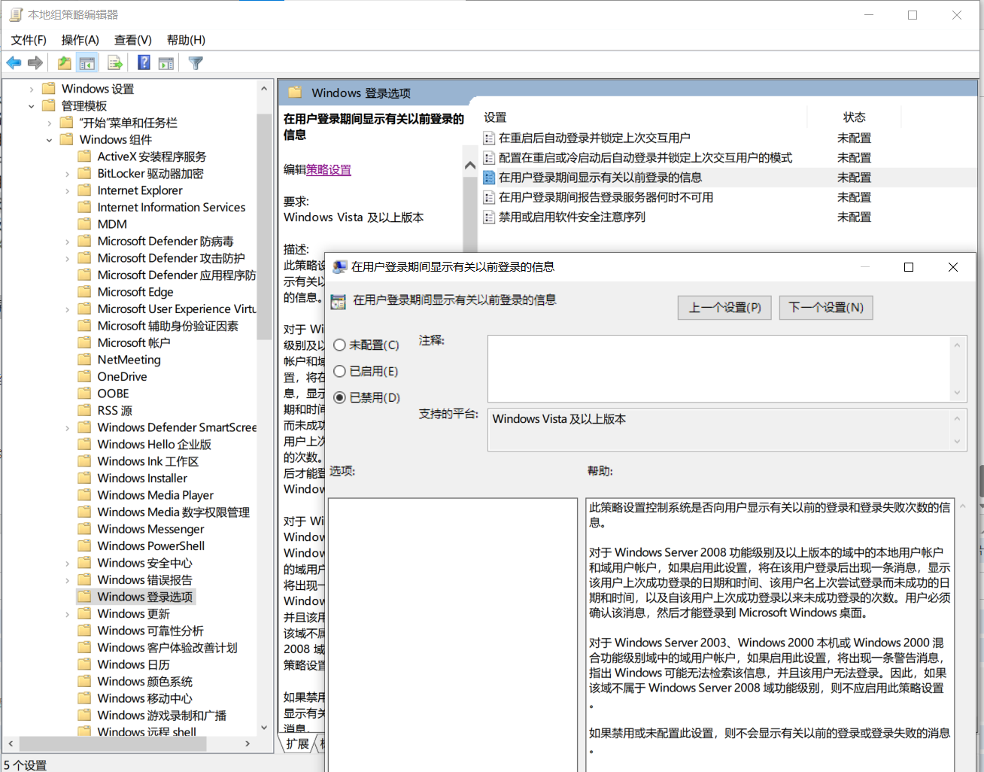Open the 查看(V) menu
This screenshot has height=772, width=984.
pyautogui.click(x=133, y=40)
